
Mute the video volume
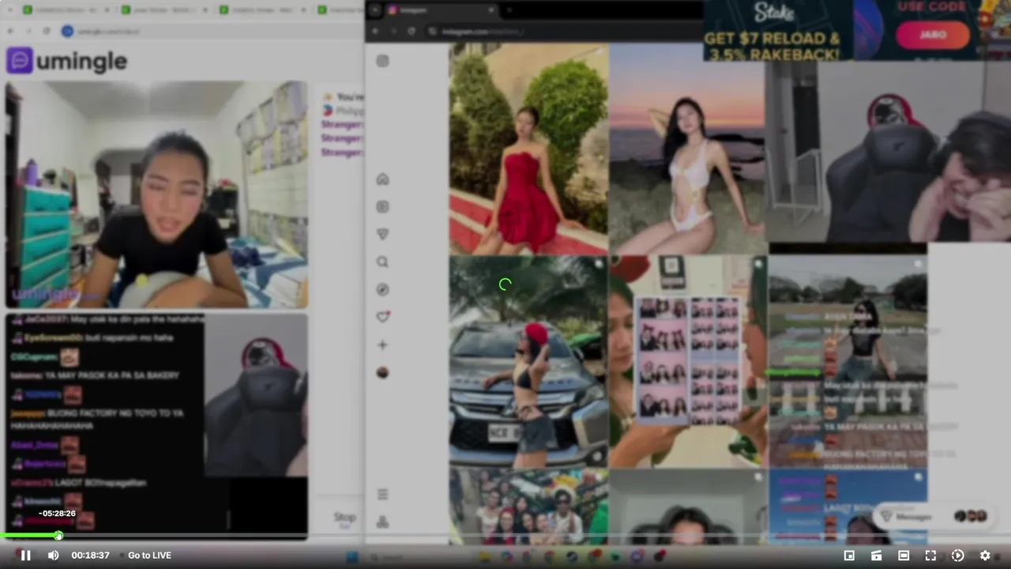tap(53, 556)
